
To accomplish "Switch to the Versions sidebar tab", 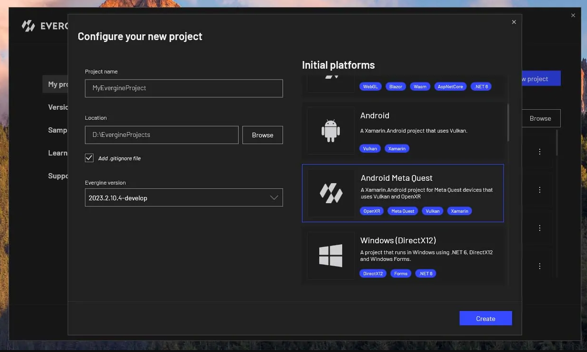I will coord(58,107).
